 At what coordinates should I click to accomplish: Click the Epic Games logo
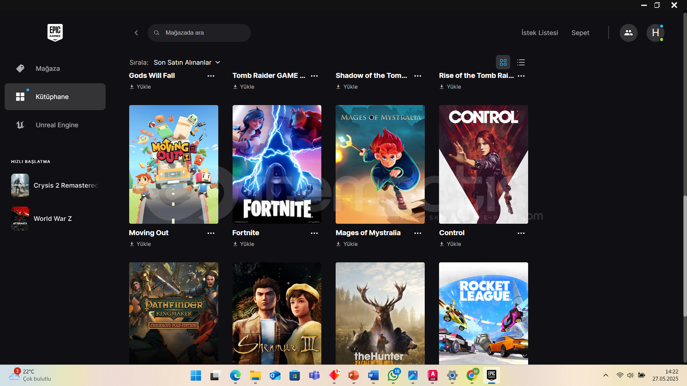click(55, 33)
